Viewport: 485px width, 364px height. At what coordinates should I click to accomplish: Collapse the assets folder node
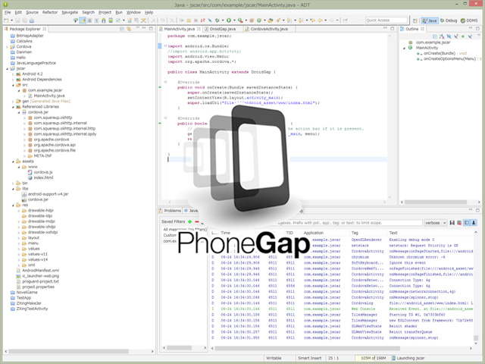13,162
